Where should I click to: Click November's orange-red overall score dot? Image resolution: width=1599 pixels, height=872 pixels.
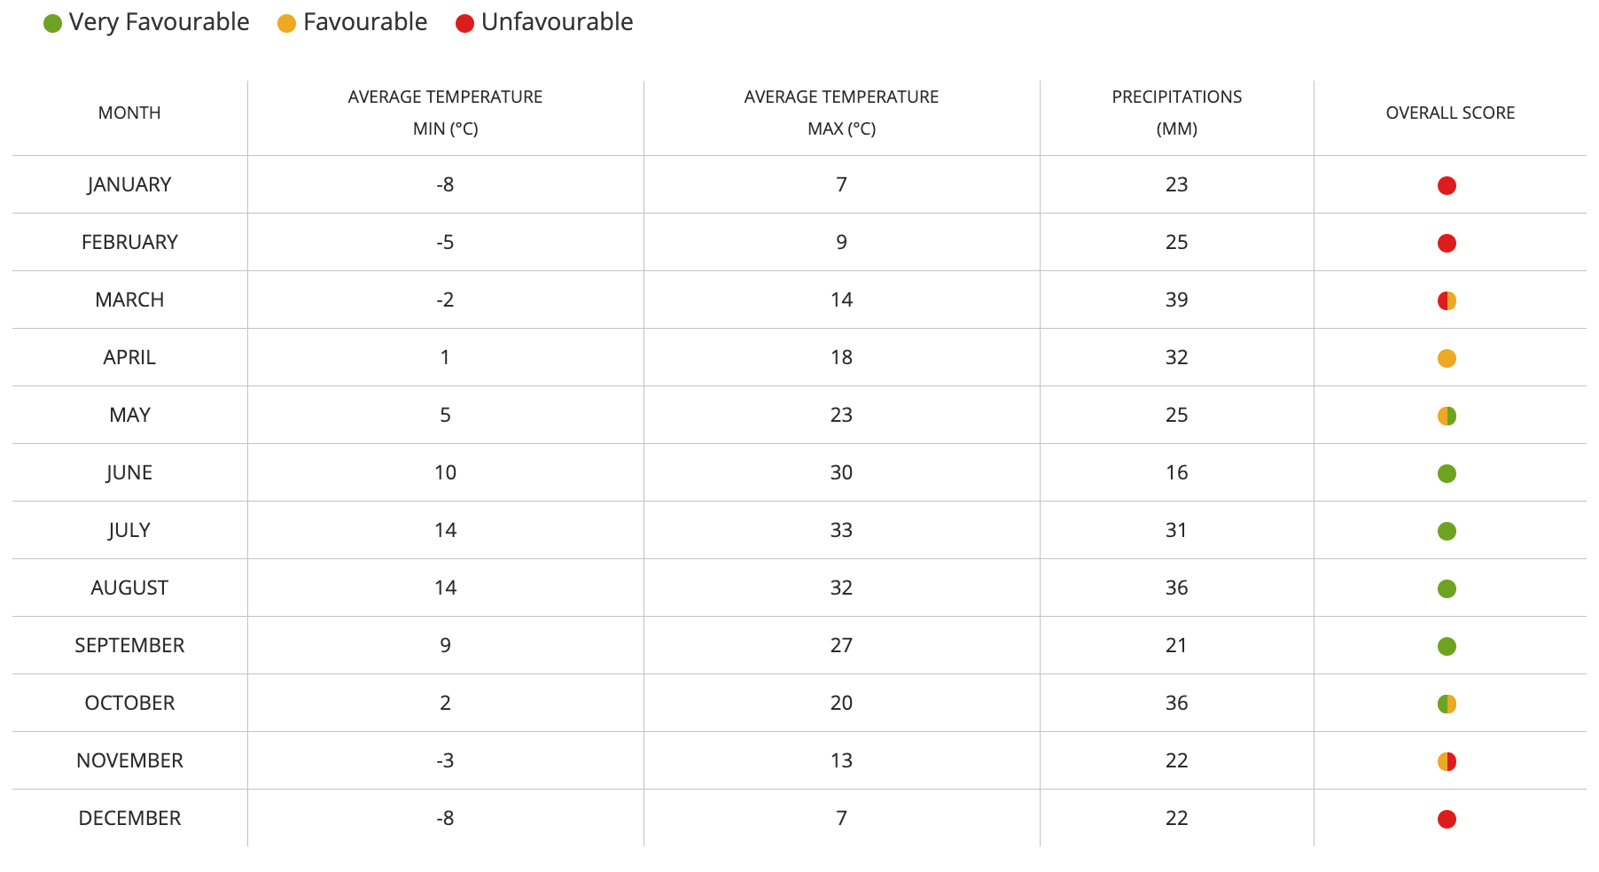point(1447,761)
